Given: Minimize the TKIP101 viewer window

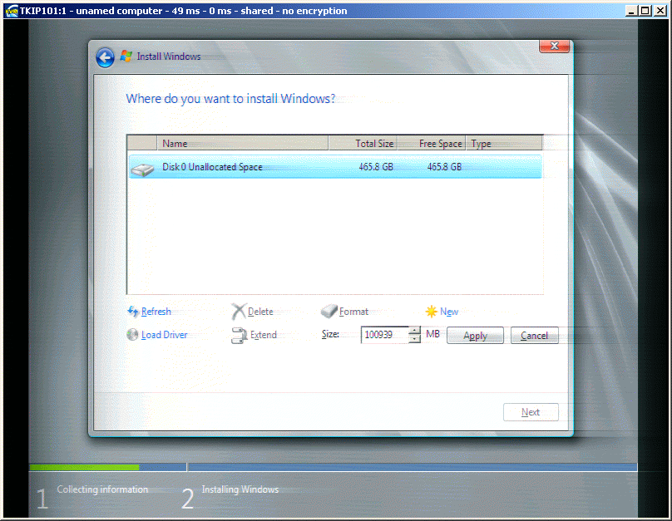Looking at the screenshot, I should pos(630,11).
